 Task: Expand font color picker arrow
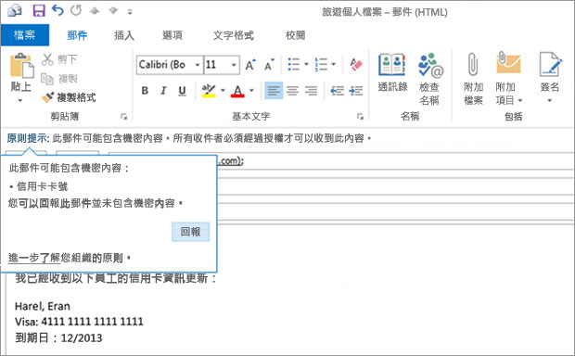[251, 90]
